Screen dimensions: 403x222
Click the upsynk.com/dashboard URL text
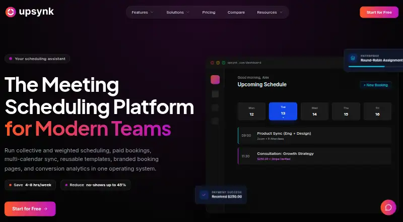point(244,63)
